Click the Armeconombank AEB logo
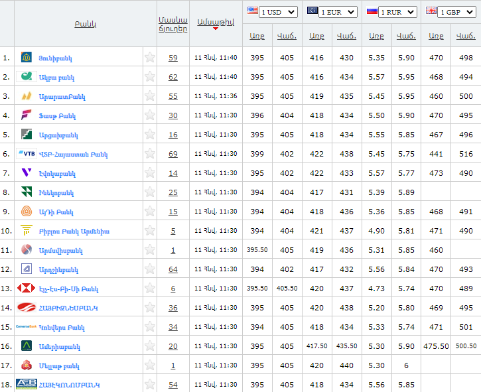The width and height of the screenshot is (481, 392). coord(27,384)
